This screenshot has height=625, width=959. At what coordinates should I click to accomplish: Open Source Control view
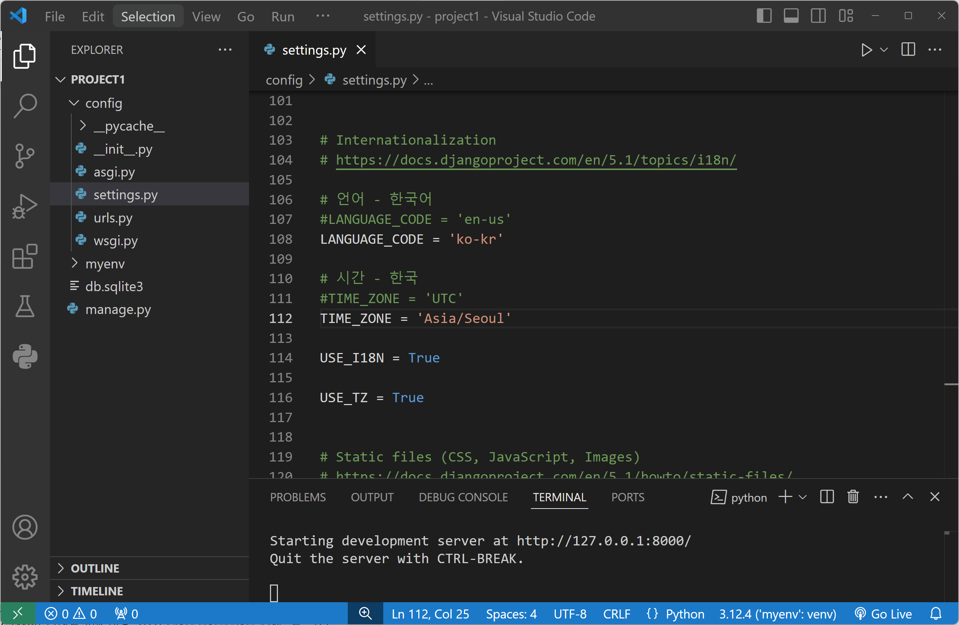(x=25, y=156)
